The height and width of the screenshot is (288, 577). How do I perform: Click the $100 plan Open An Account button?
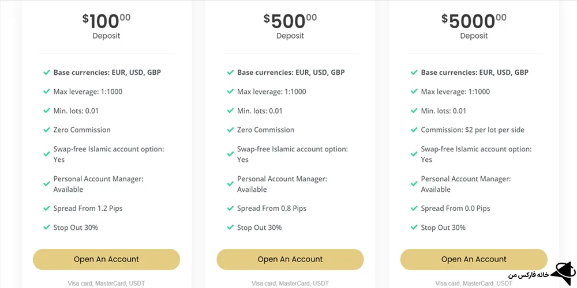(x=106, y=259)
